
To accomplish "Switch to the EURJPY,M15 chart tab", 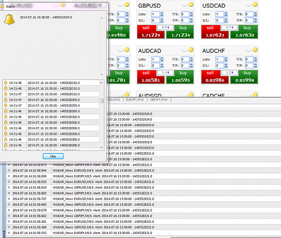I will 135,100.
